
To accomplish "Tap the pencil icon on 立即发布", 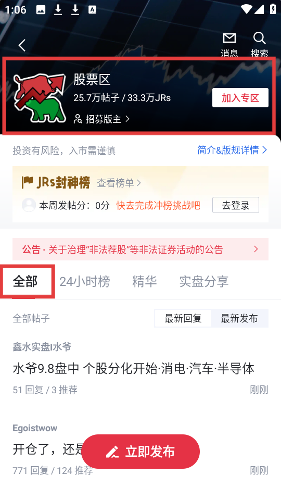I will click(x=112, y=452).
